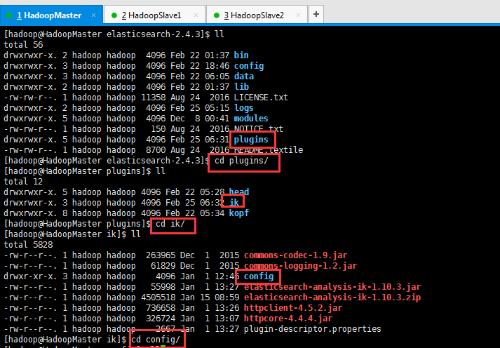This screenshot has width=500, height=348.
Task: Select the 'NOTICE.txt' file name
Action: coord(258,129)
